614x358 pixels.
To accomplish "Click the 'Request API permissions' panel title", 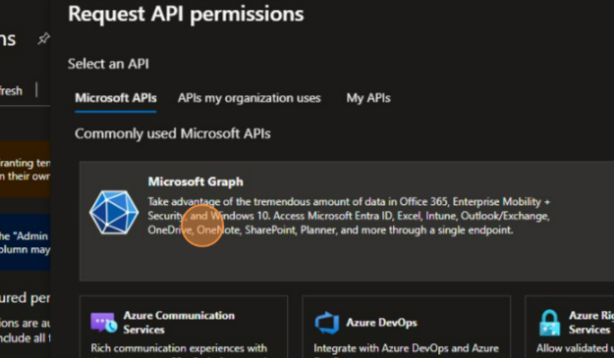I will [186, 14].
